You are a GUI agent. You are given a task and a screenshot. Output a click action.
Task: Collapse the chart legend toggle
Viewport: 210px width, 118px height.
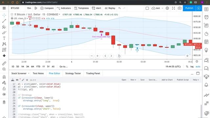12,14
